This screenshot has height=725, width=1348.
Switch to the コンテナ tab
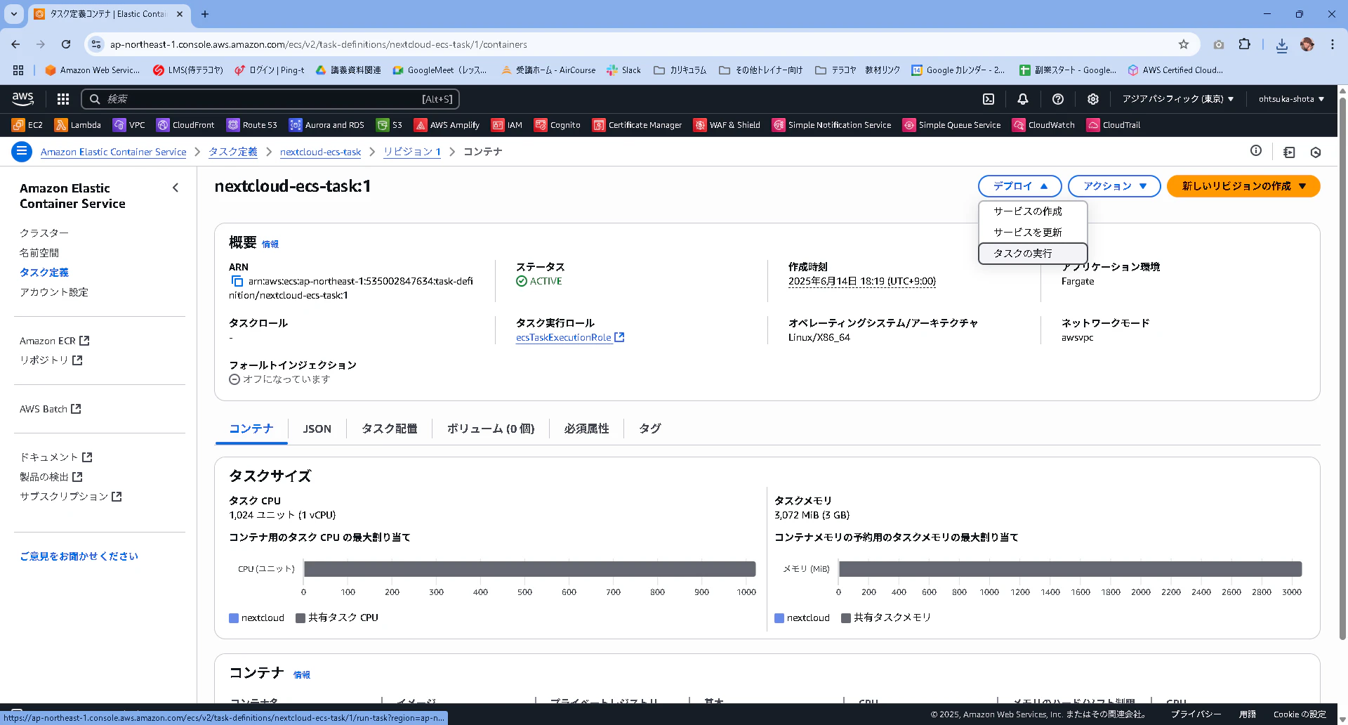click(x=251, y=429)
